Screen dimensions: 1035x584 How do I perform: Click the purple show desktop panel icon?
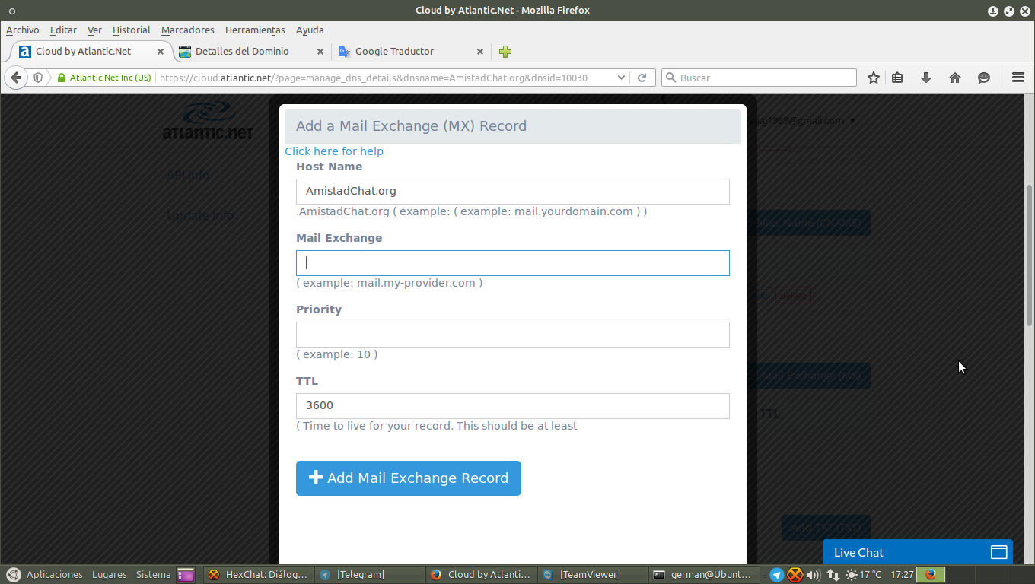186,575
